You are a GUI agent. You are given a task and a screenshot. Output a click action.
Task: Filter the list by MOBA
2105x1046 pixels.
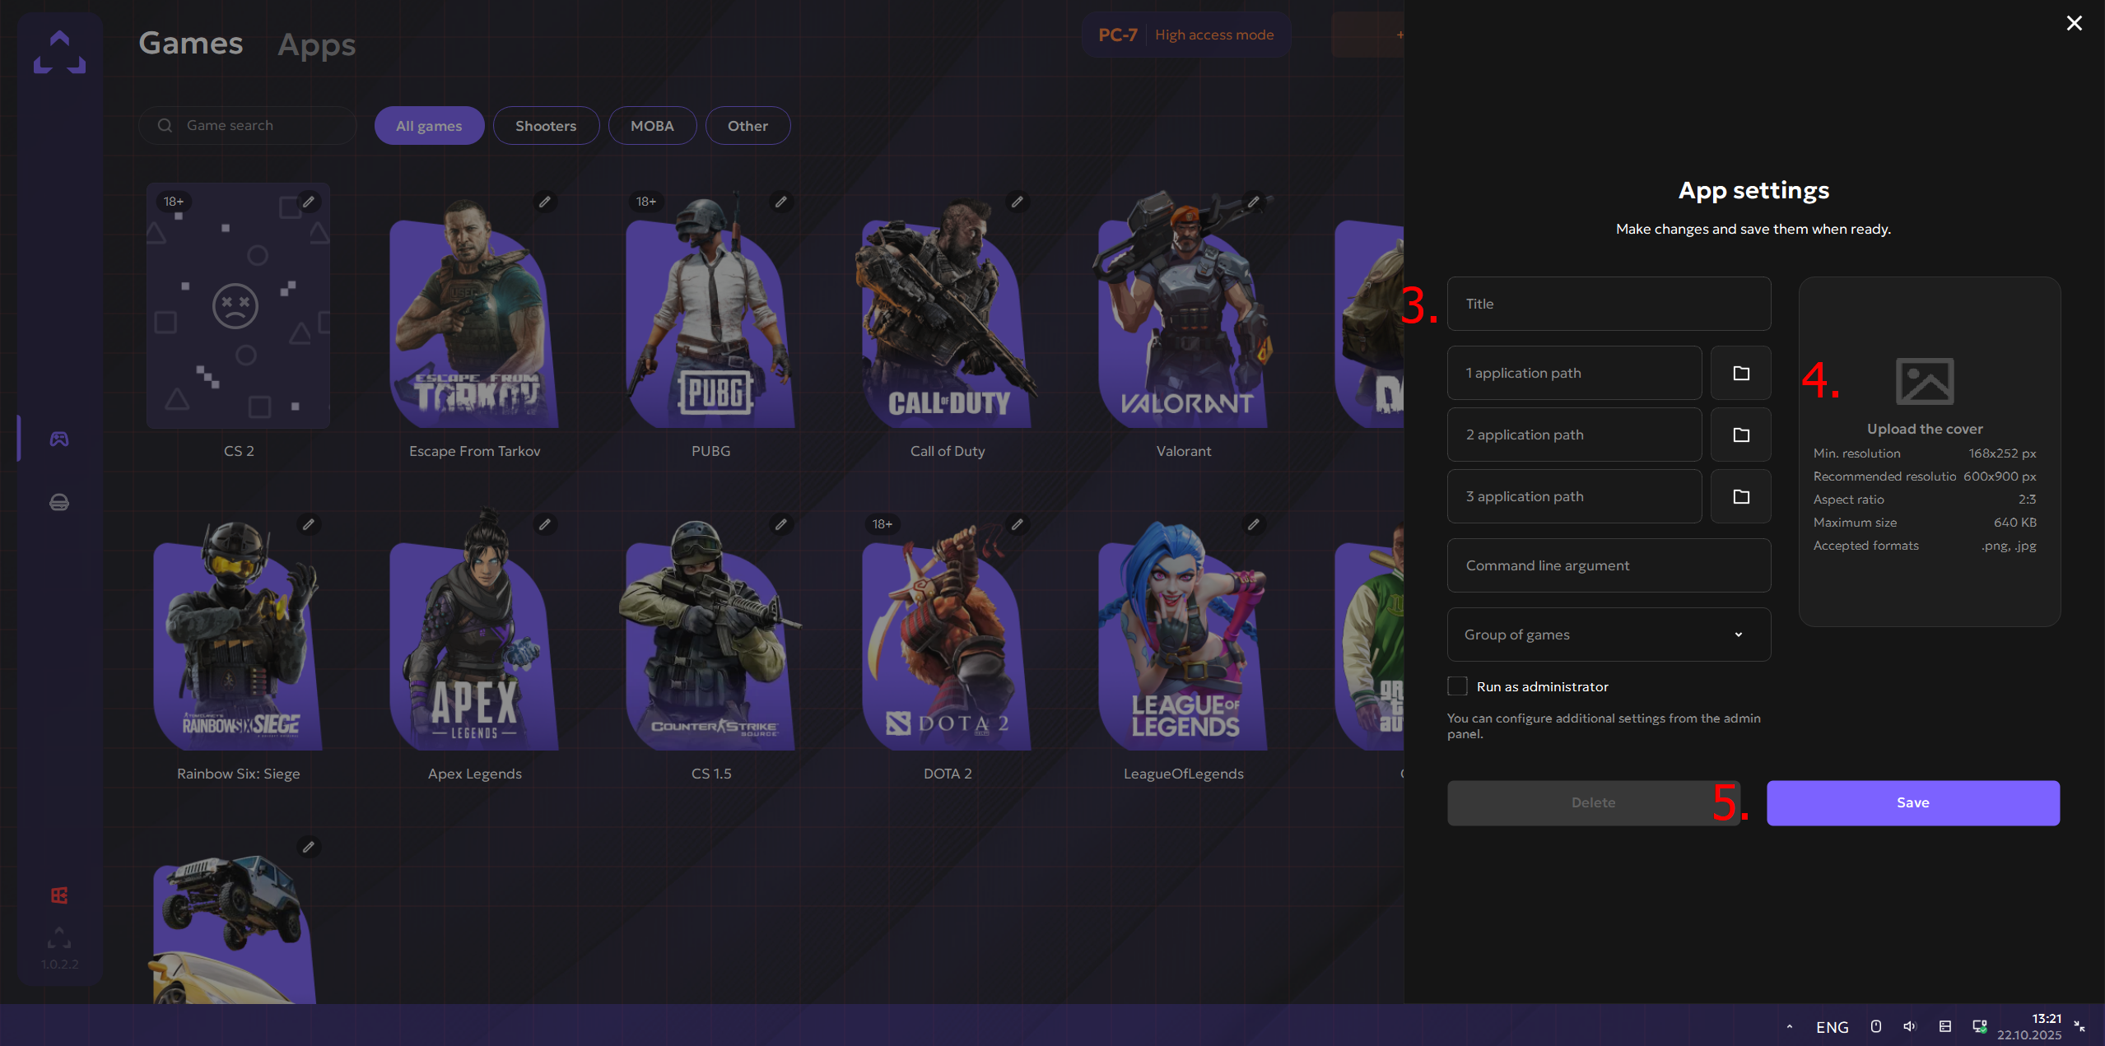pyautogui.click(x=652, y=126)
